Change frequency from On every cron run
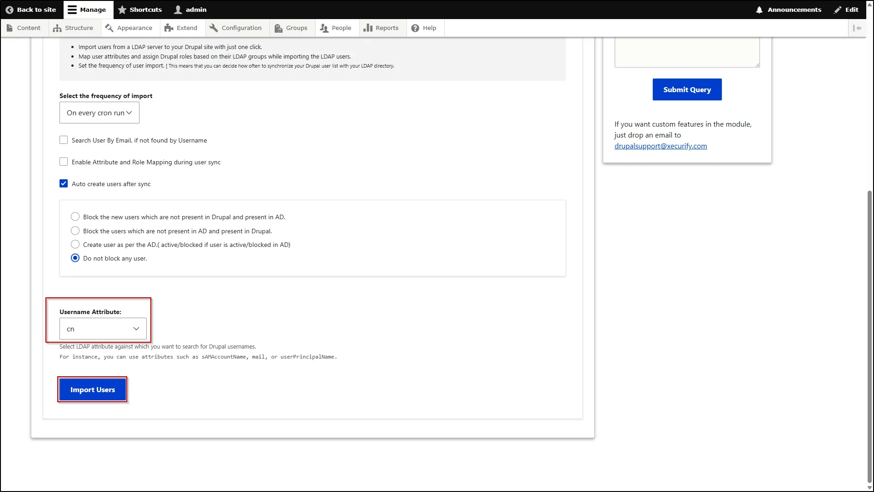This screenshot has height=492, width=874. 99,113
